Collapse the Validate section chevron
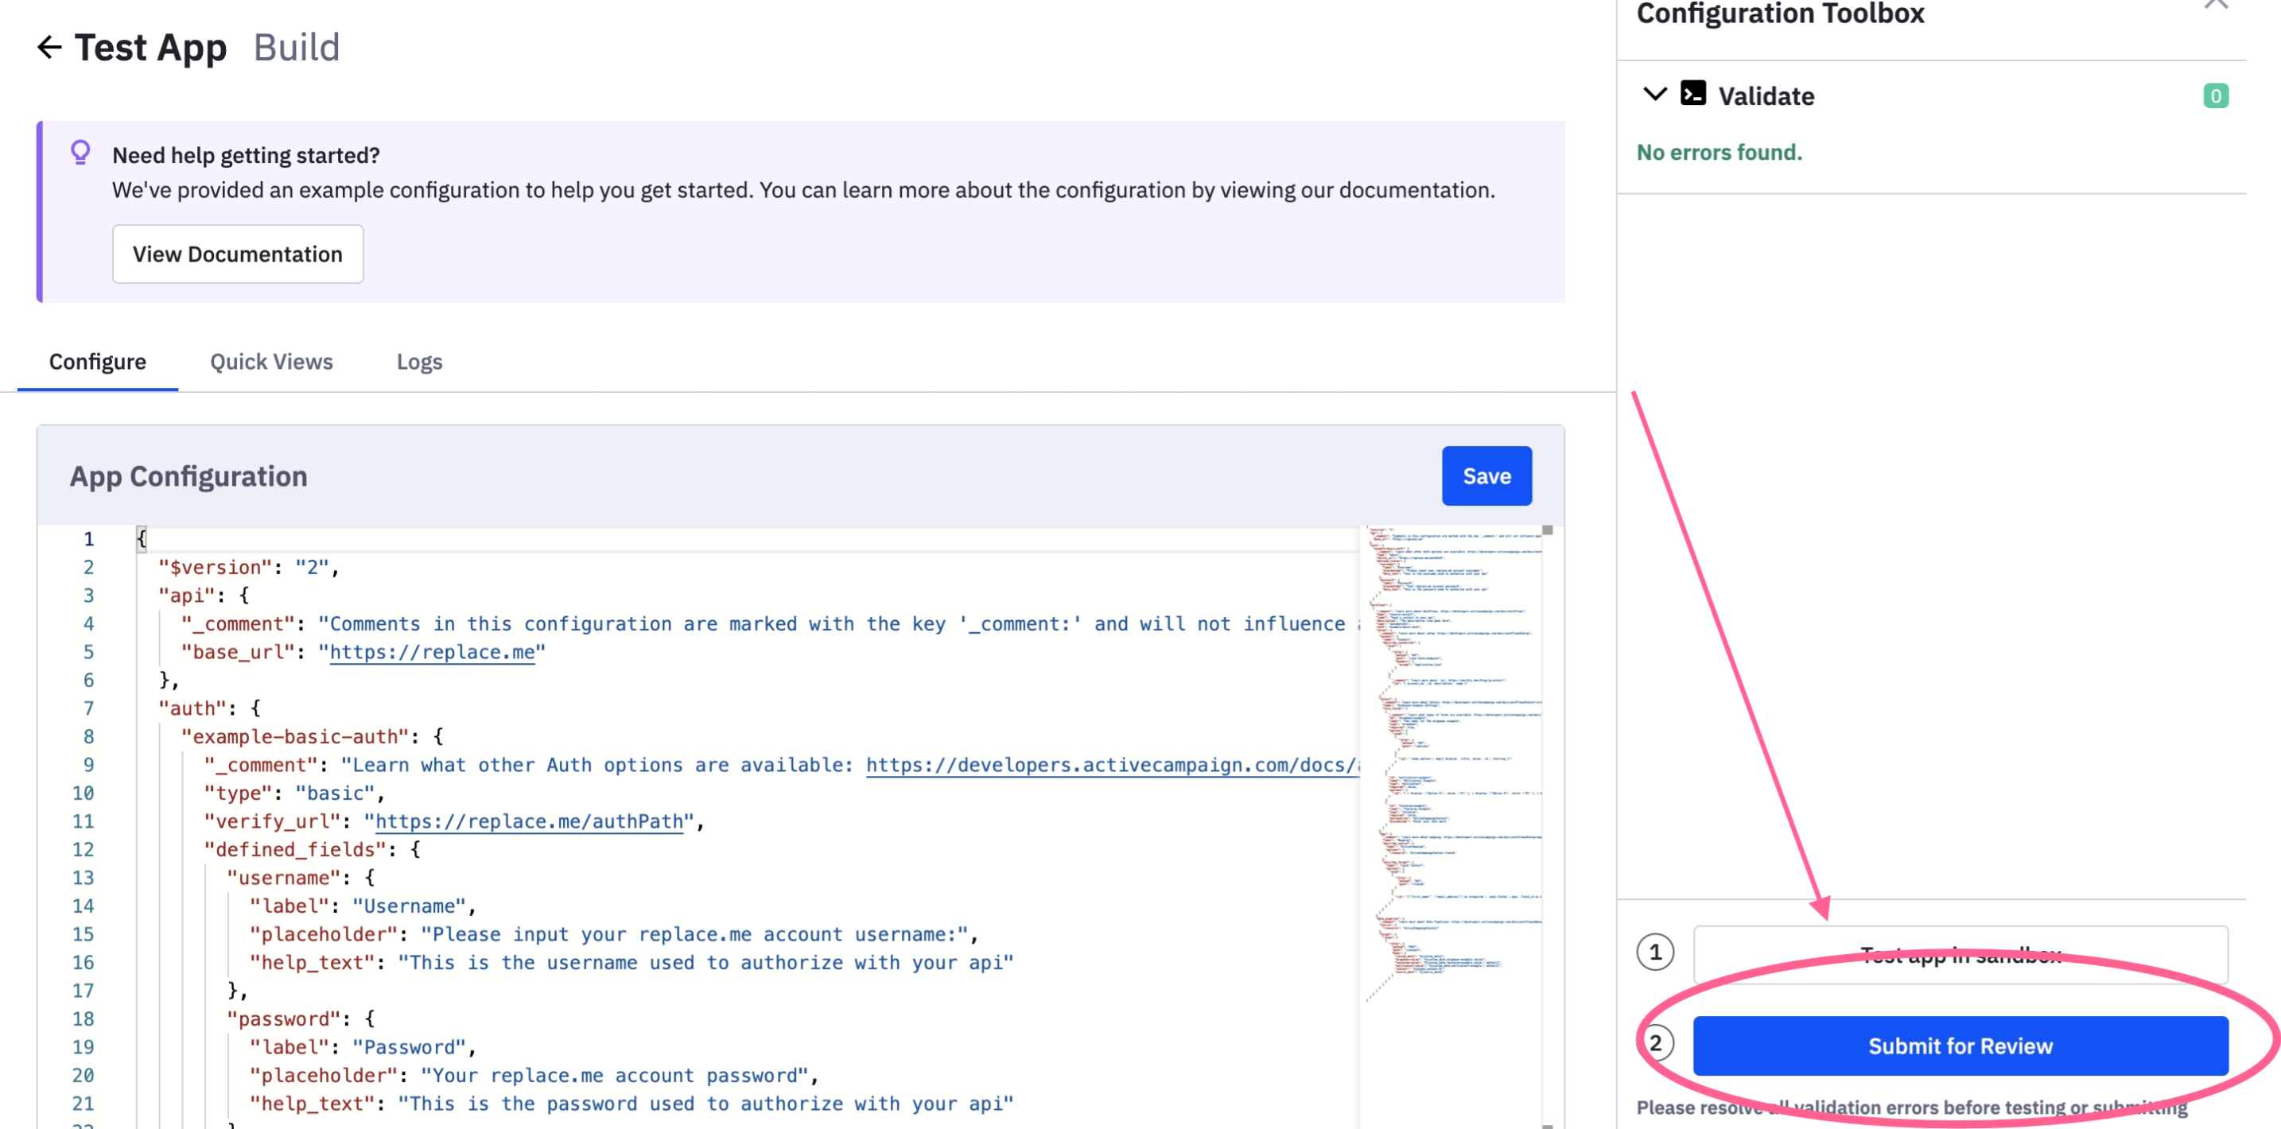2281x1129 pixels. pos(1654,94)
